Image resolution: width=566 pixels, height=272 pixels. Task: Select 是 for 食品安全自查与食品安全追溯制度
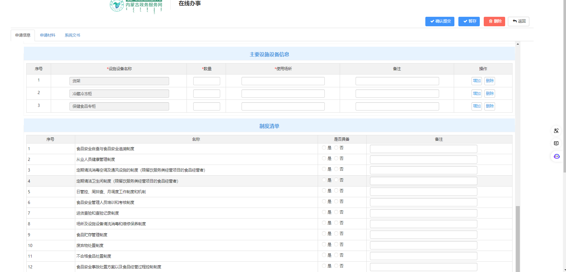324,148
